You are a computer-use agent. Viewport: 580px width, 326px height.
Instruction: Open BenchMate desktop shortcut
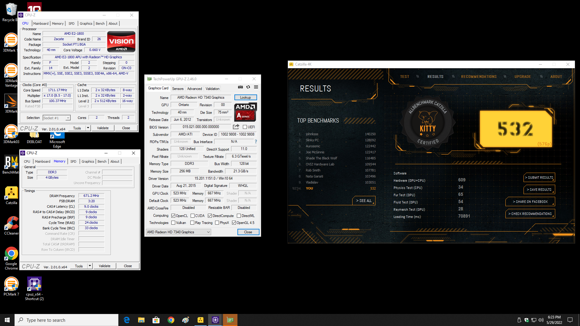(x=11, y=165)
